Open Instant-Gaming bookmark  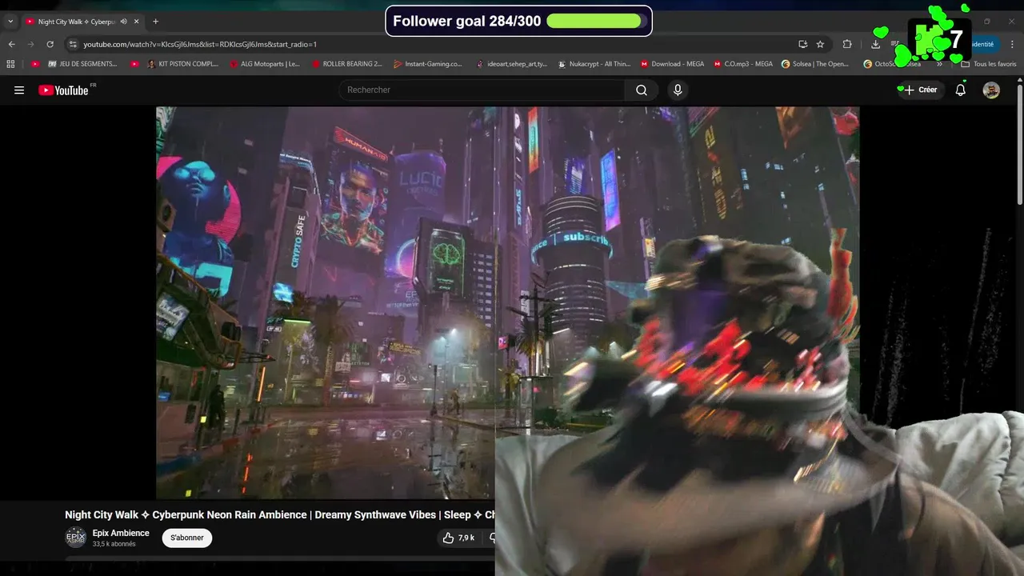428,64
